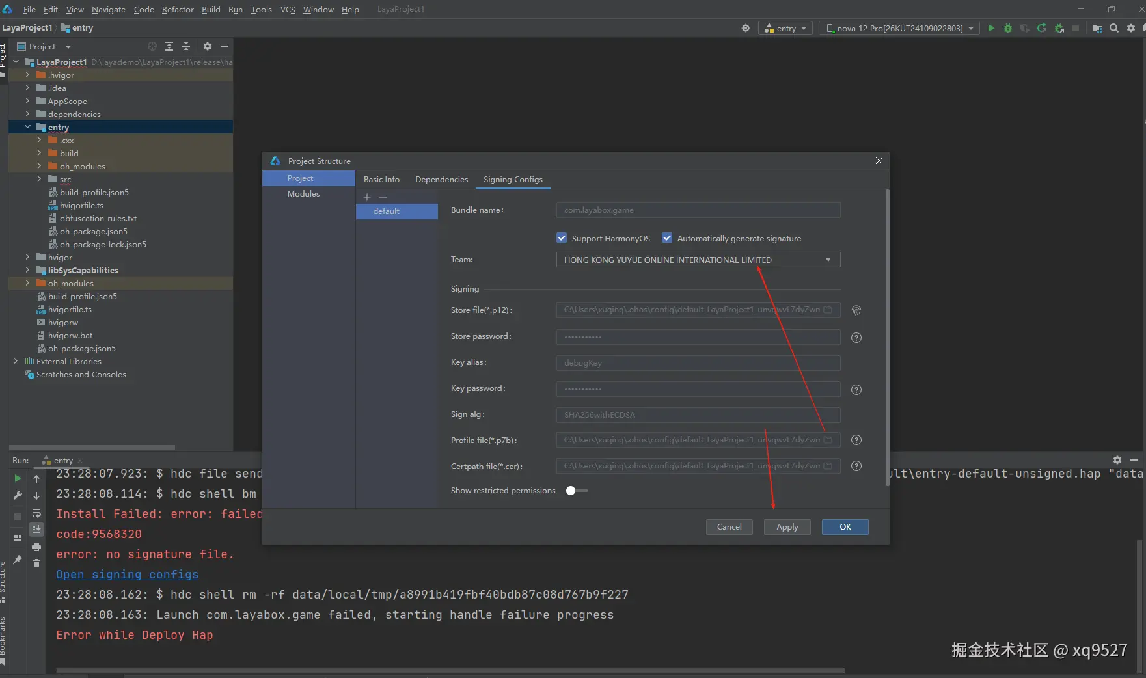Click the green Run entry button
This screenshot has height=678, width=1146.
(x=990, y=28)
